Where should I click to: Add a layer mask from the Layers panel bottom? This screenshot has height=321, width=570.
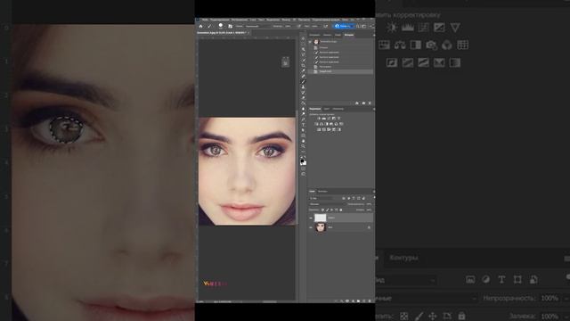click(347, 301)
